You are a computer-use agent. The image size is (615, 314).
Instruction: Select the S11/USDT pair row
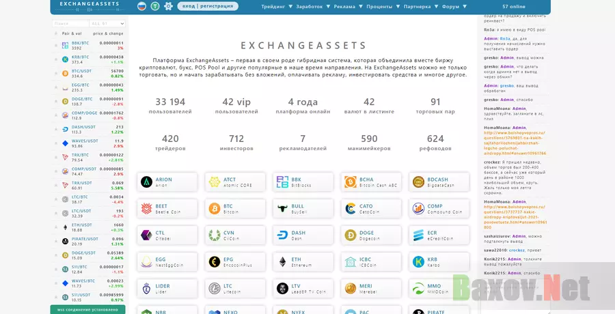point(89,298)
